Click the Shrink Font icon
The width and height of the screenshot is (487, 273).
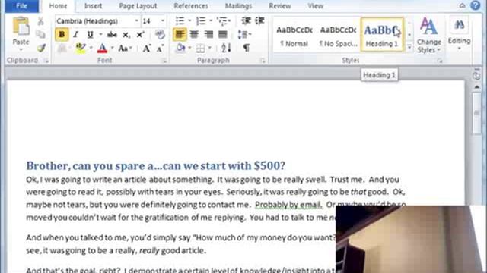[160, 49]
